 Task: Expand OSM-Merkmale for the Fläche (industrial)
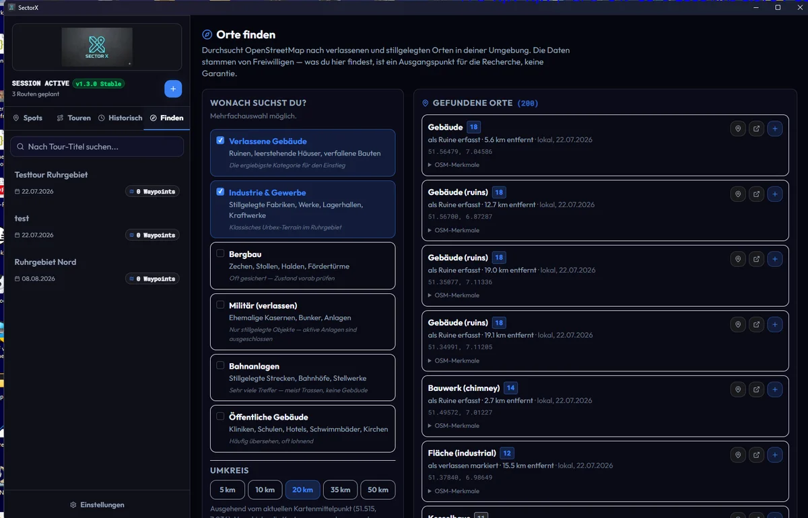point(454,491)
